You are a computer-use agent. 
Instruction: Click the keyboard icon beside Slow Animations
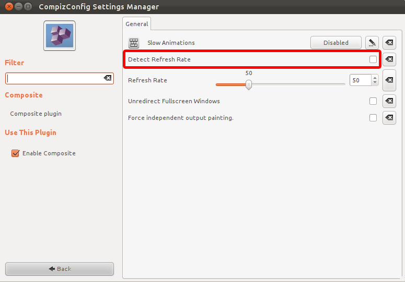[134, 43]
